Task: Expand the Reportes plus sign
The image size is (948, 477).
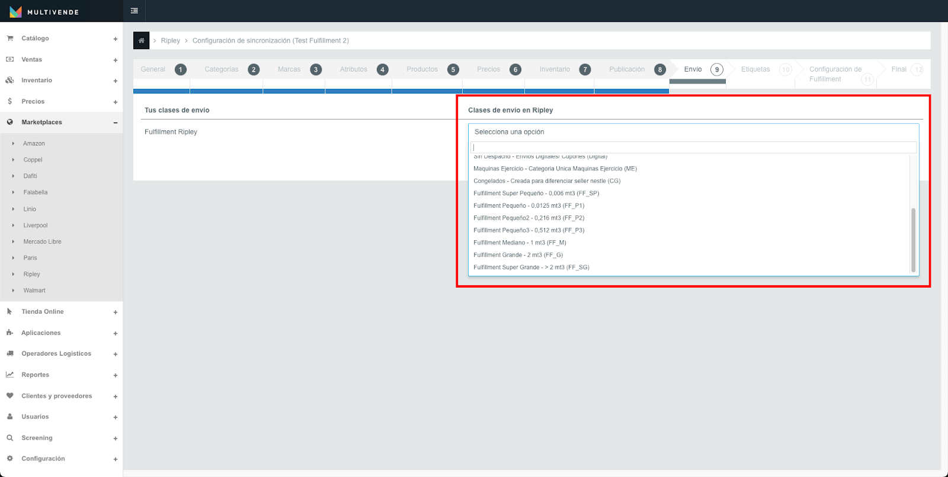Action: pos(116,375)
